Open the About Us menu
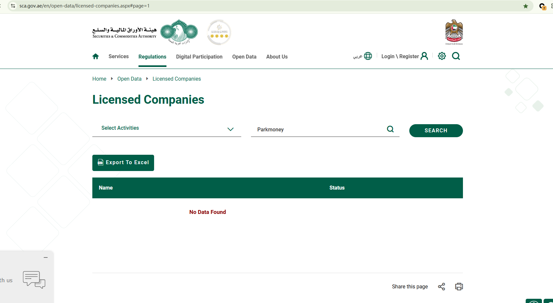Screen dimensions: 553x303 click(277, 57)
